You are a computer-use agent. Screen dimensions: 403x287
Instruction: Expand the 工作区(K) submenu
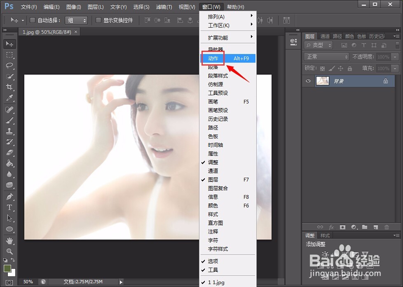coord(227,26)
